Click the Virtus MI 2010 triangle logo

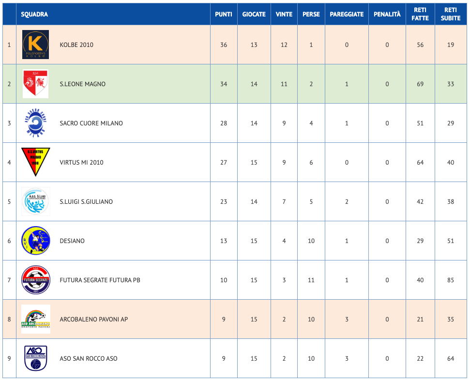36,162
